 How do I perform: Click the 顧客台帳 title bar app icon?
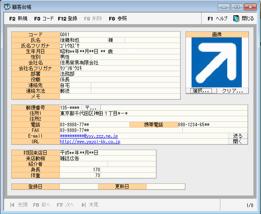tap(7, 7)
